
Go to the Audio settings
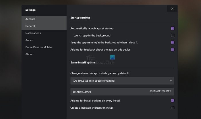[x=44, y=40]
